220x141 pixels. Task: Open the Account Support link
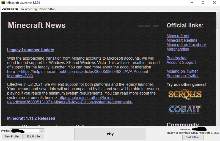181,62
